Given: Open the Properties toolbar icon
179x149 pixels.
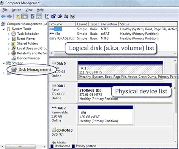Looking at the screenshot, I should [53, 16].
